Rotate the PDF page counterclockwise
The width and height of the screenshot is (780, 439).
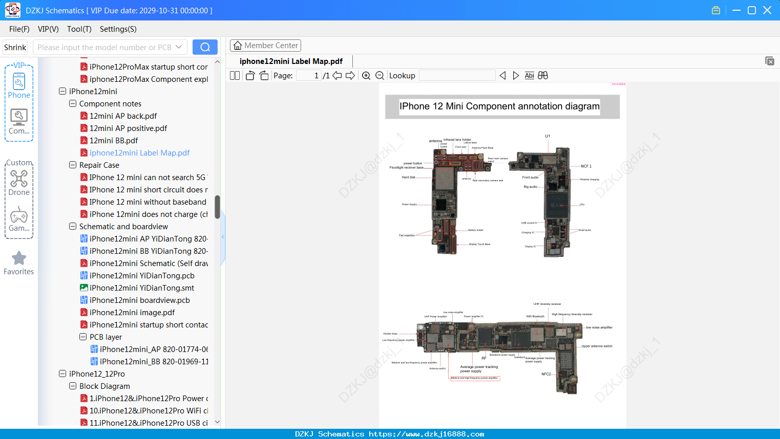pos(250,75)
